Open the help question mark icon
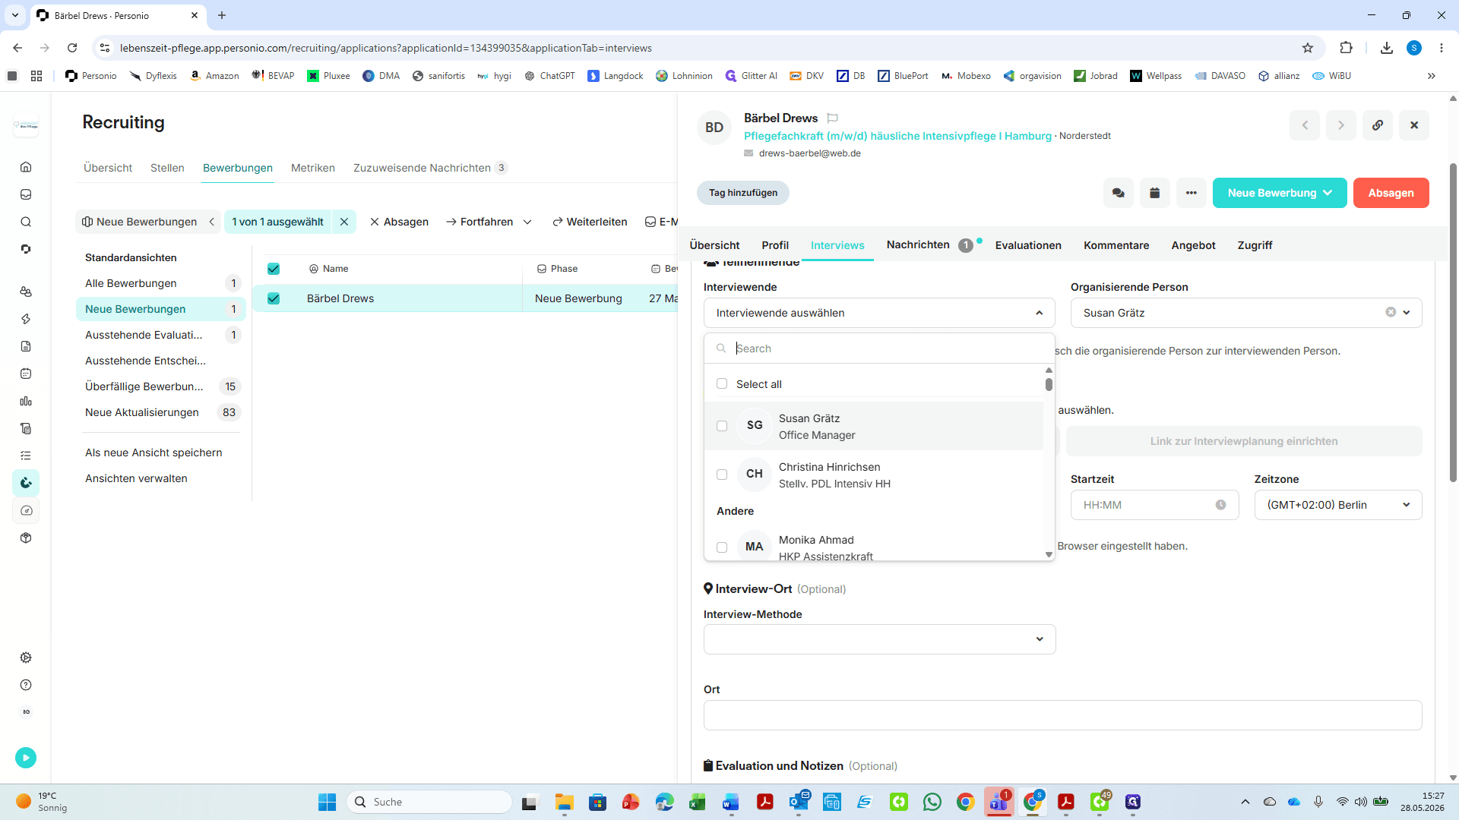Viewport: 1459px width, 820px height. pyautogui.click(x=26, y=685)
